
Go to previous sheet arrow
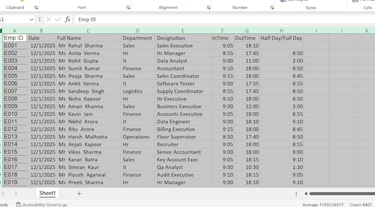pyautogui.click(x=3, y=193)
